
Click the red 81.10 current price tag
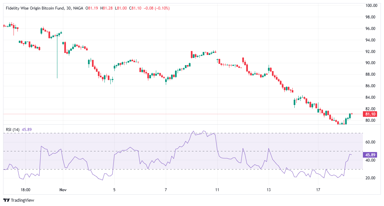coord(369,114)
